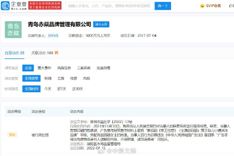
Task: Click the 动态内容 column header
Action: point(77,111)
